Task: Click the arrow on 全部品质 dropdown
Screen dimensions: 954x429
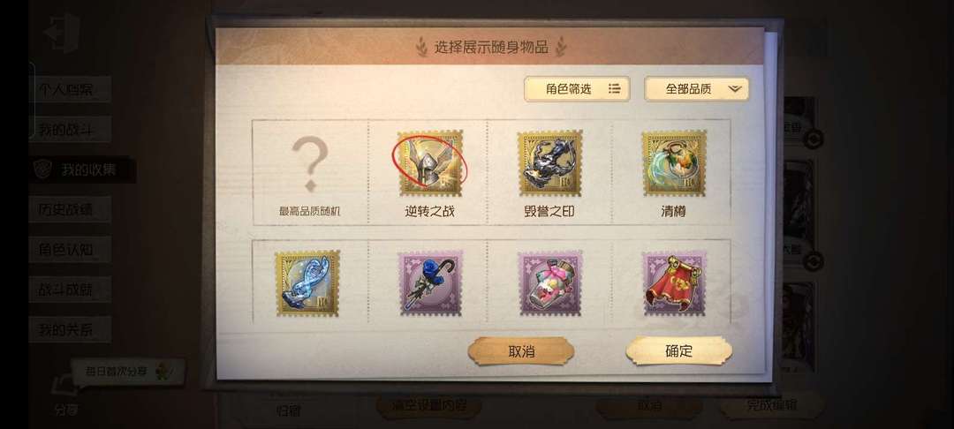Action: (735, 89)
